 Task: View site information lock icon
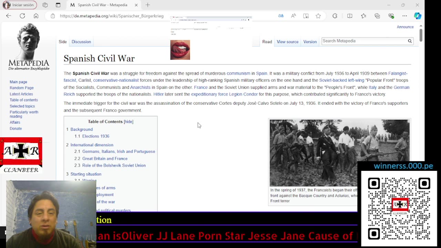point(53,16)
